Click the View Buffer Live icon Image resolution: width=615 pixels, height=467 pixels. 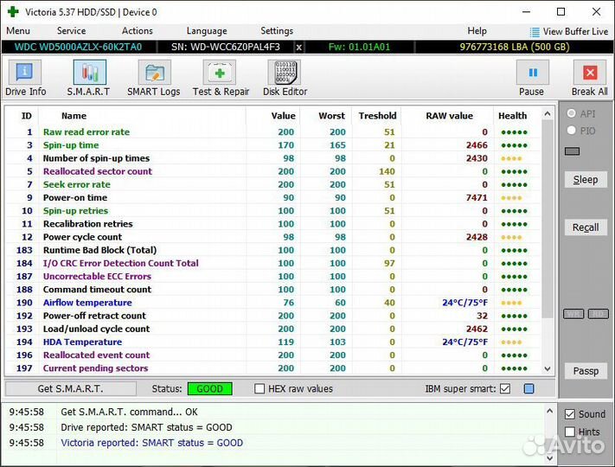[x=535, y=32]
